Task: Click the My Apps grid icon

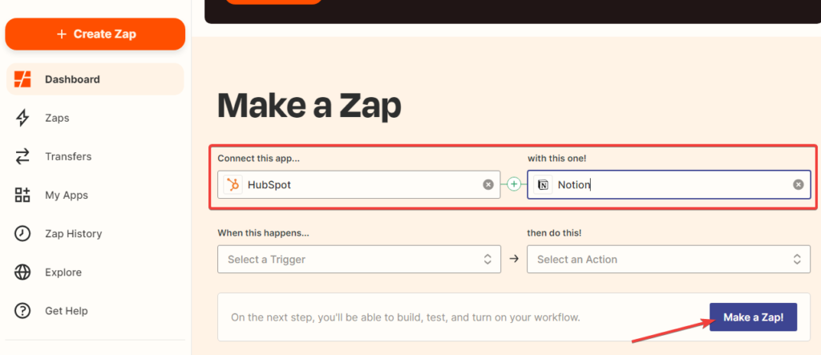Action: pos(23,195)
